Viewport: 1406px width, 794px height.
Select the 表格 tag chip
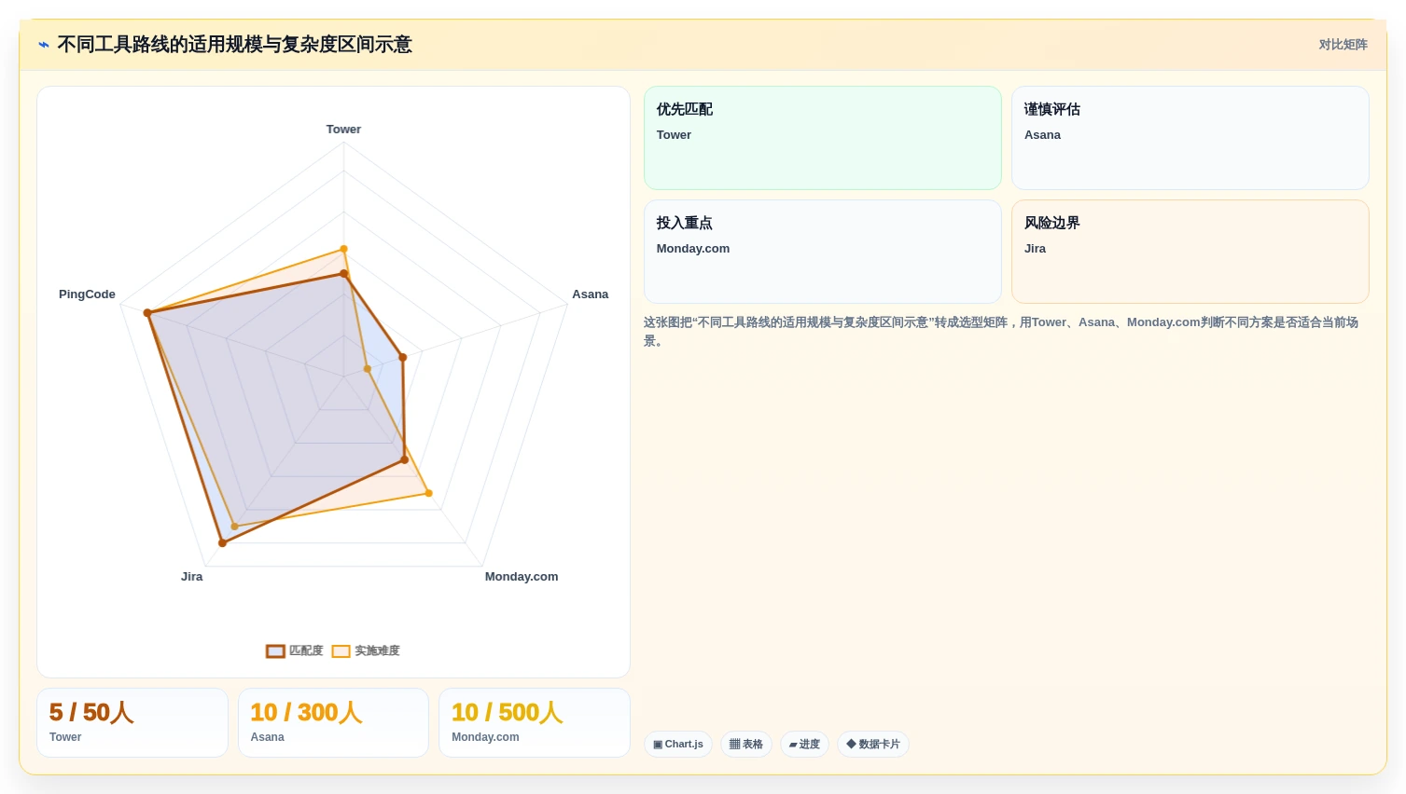pyautogui.click(x=745, y=744)
